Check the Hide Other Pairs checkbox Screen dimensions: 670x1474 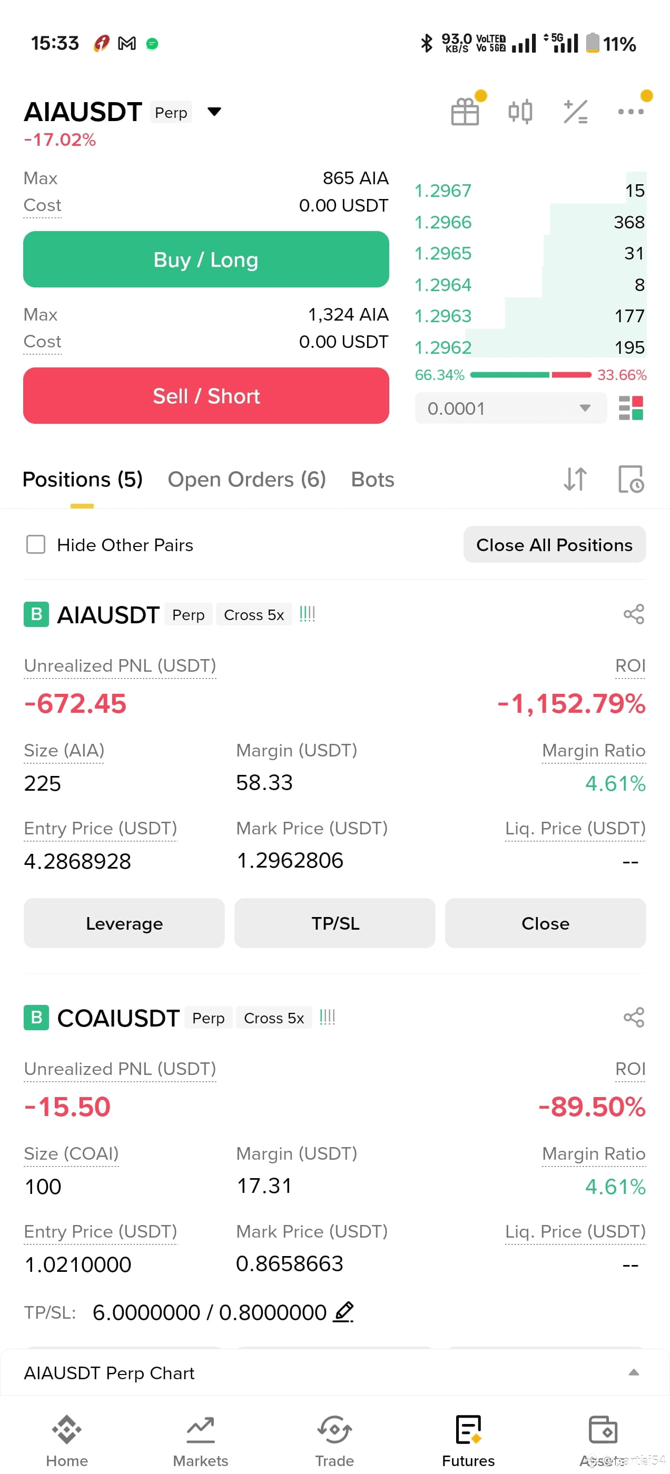tap(35, 544)
